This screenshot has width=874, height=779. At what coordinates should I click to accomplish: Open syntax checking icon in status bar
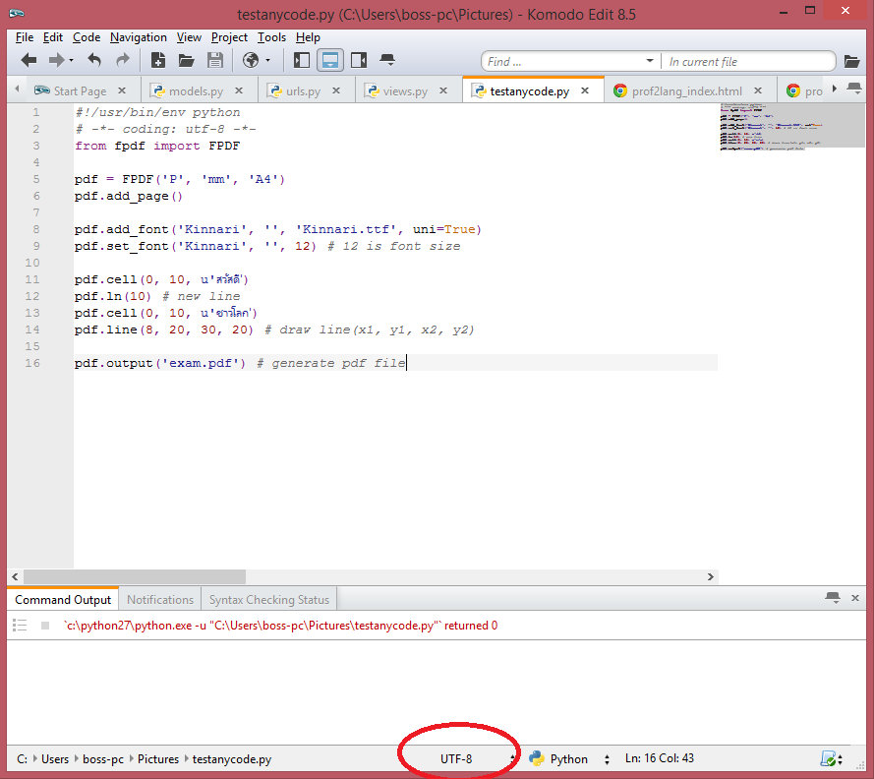pos(827,758)
